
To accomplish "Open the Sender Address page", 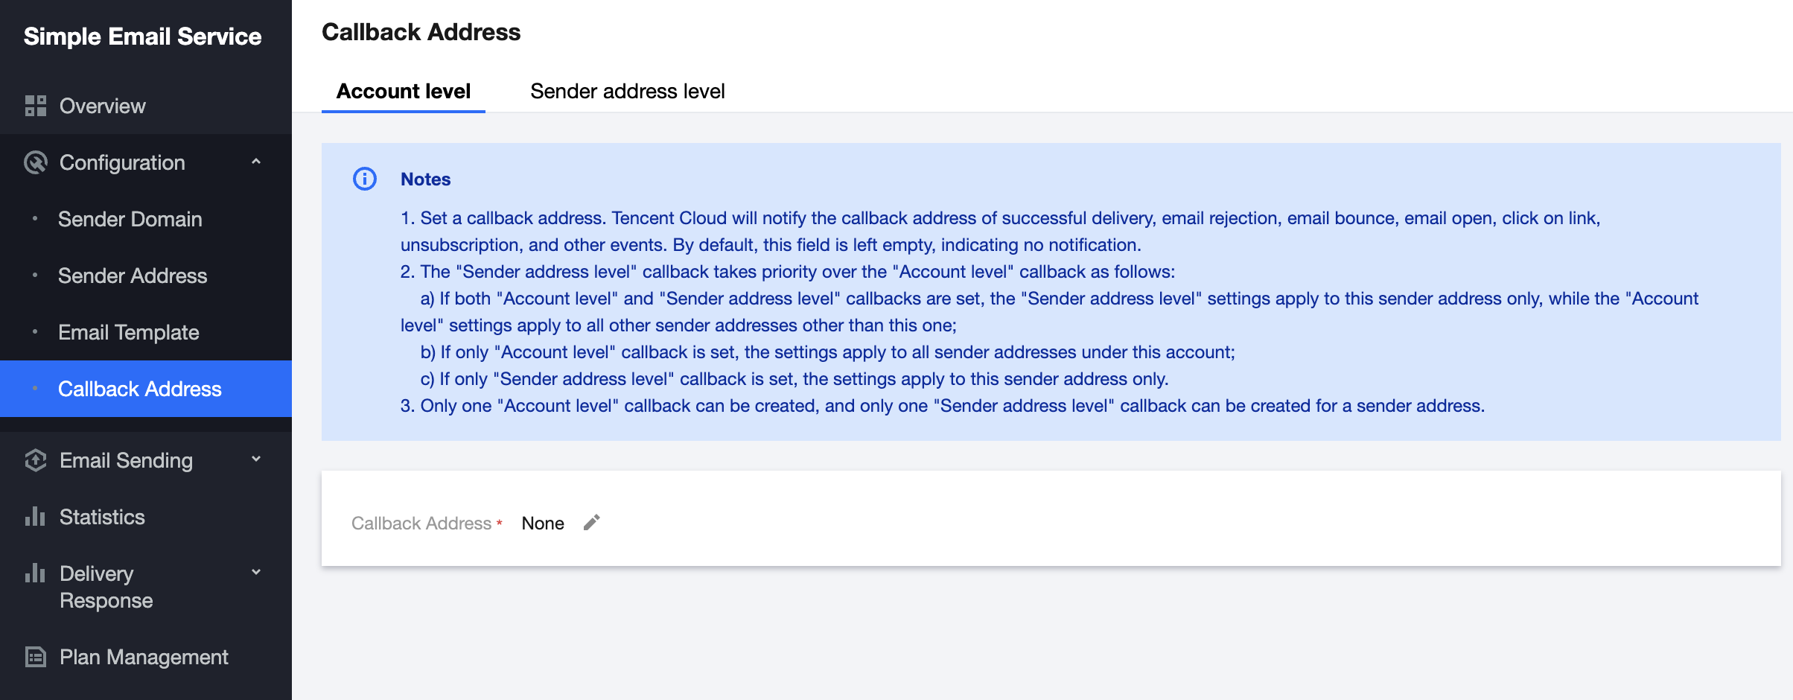I will click(133, 276).
